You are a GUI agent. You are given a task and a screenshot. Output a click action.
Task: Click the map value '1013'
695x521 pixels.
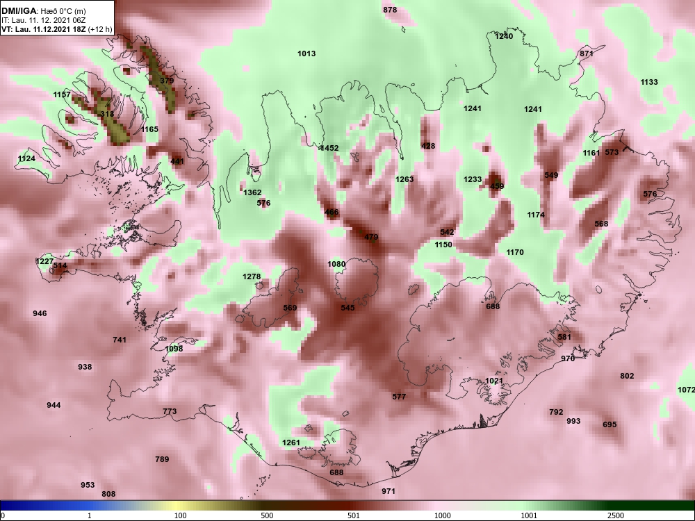coord(306,53)
